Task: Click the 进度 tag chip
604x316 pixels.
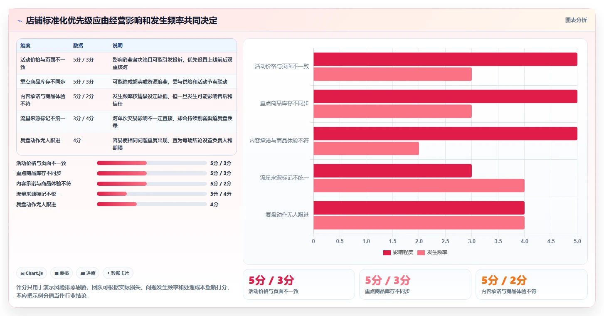Action: pyautogui.click(x=88, y=273)
